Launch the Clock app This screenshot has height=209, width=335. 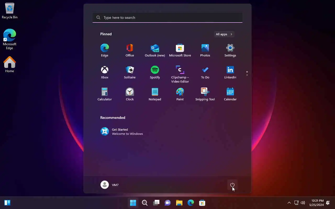[130, 94]
